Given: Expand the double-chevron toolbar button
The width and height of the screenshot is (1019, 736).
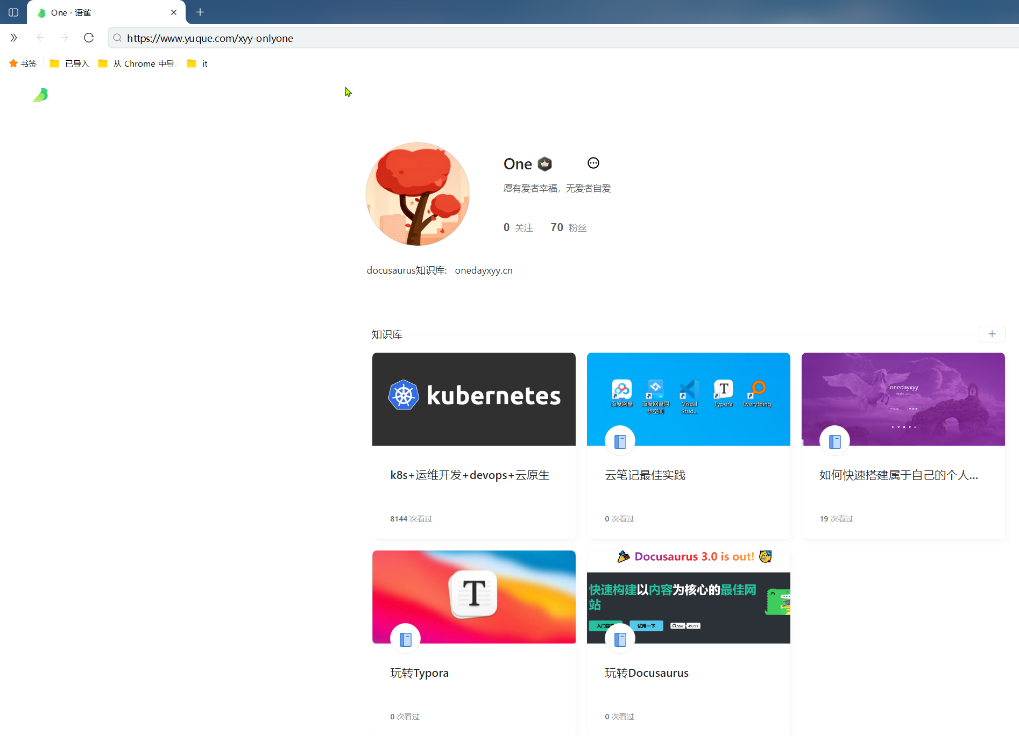Looking at the screenshot, I should [x=14, y=38].
